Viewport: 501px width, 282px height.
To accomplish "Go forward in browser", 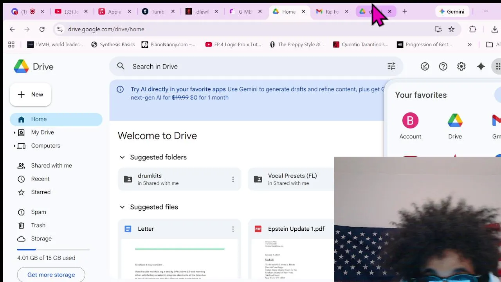I will [x=27, y=29].
